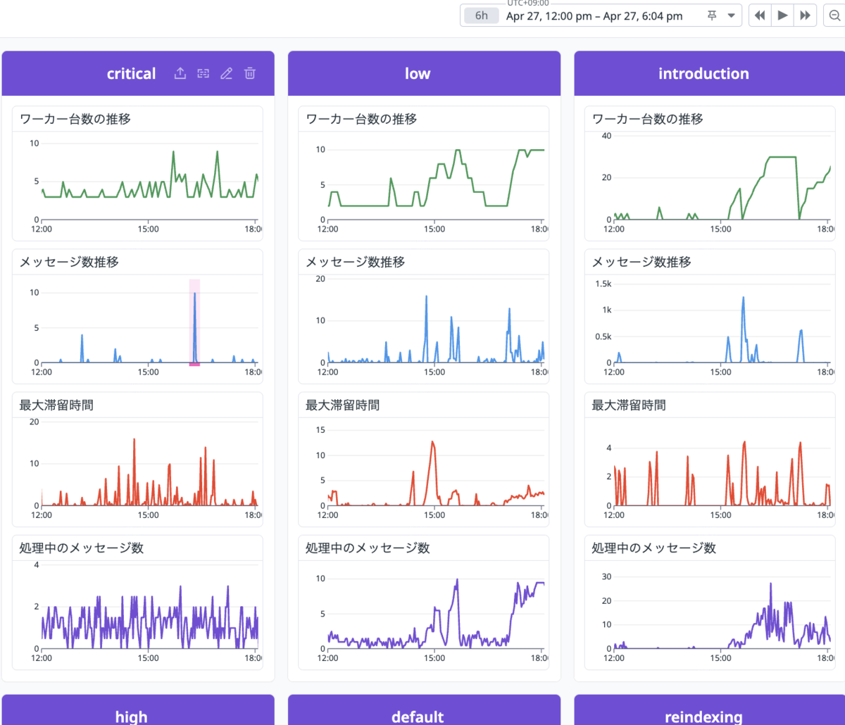Click the pencil edit icon in critical header

[x=226, y=73]
